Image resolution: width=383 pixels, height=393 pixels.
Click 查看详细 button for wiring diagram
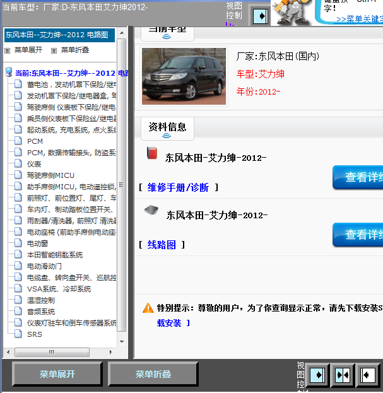point(358,235)
